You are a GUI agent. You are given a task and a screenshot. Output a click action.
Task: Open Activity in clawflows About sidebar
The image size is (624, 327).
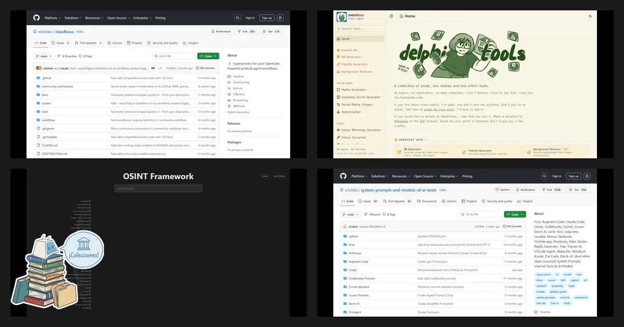(x=238, y=88)
